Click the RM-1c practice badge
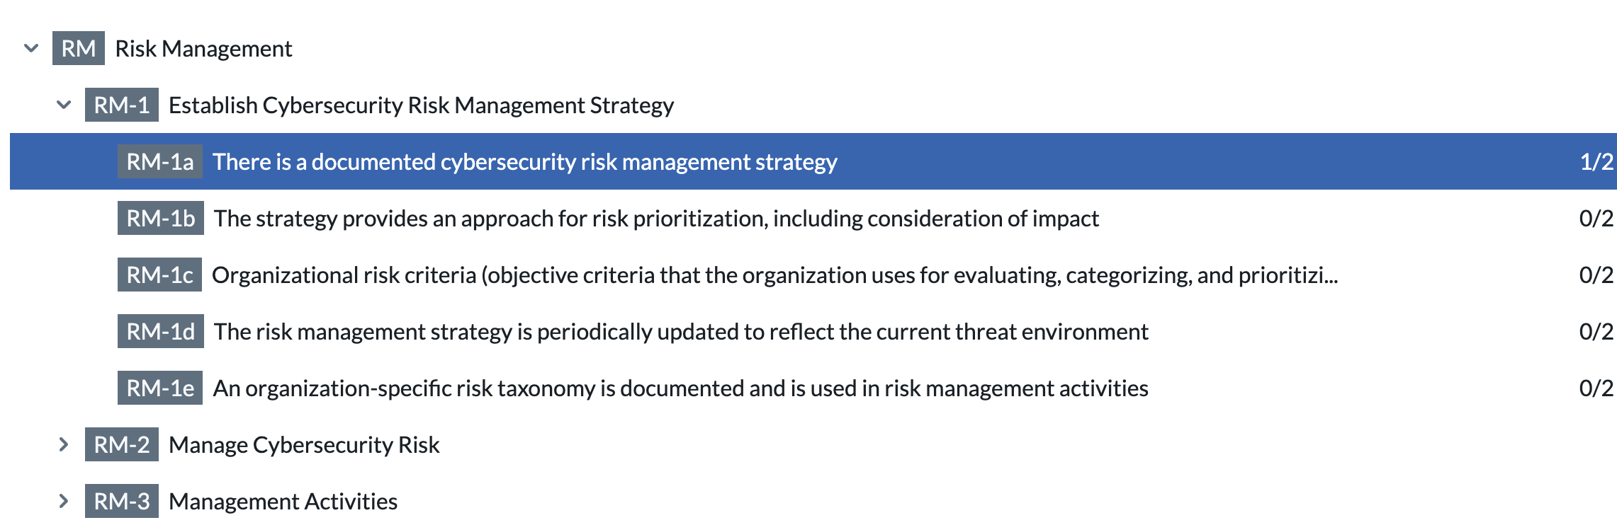 pyautogui.click(x=160, y=275)
